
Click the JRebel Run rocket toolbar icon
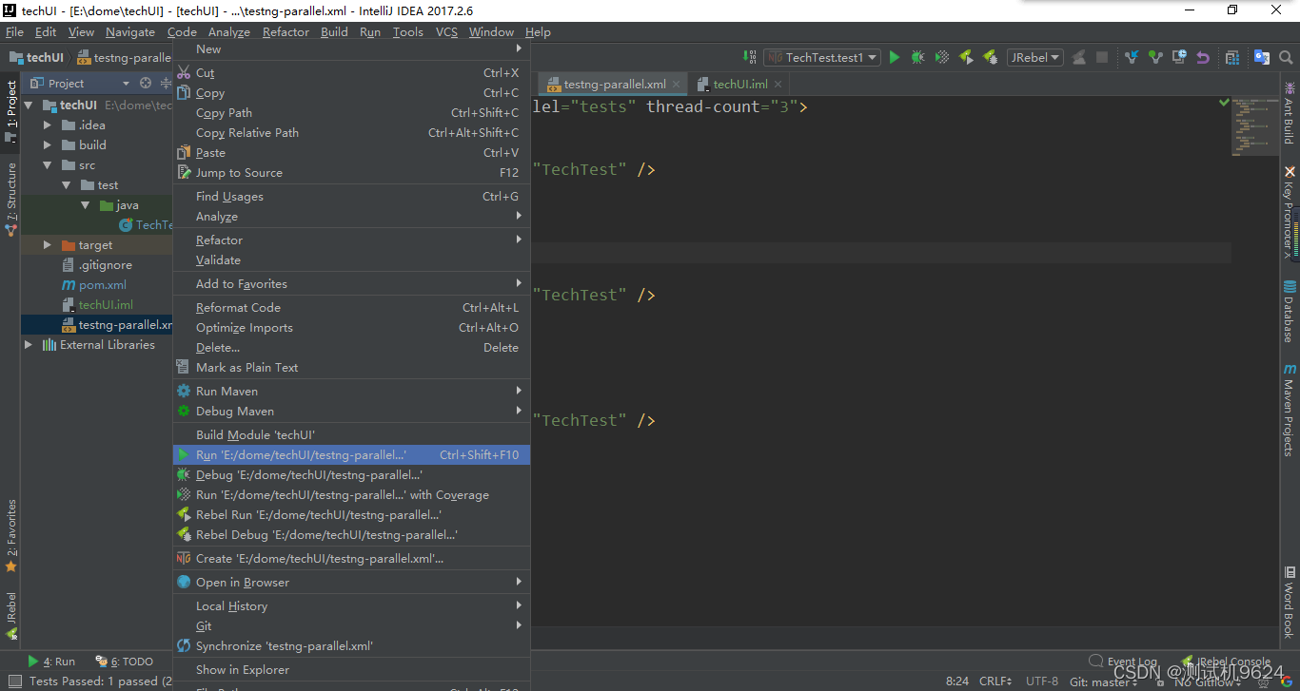[x=966, y=57]
